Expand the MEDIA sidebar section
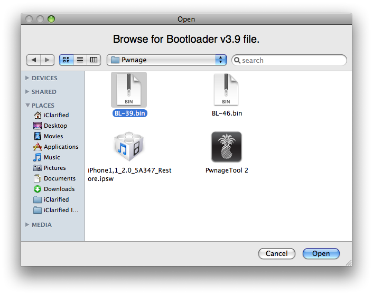 pyautogui.click(x=27, y=225)
